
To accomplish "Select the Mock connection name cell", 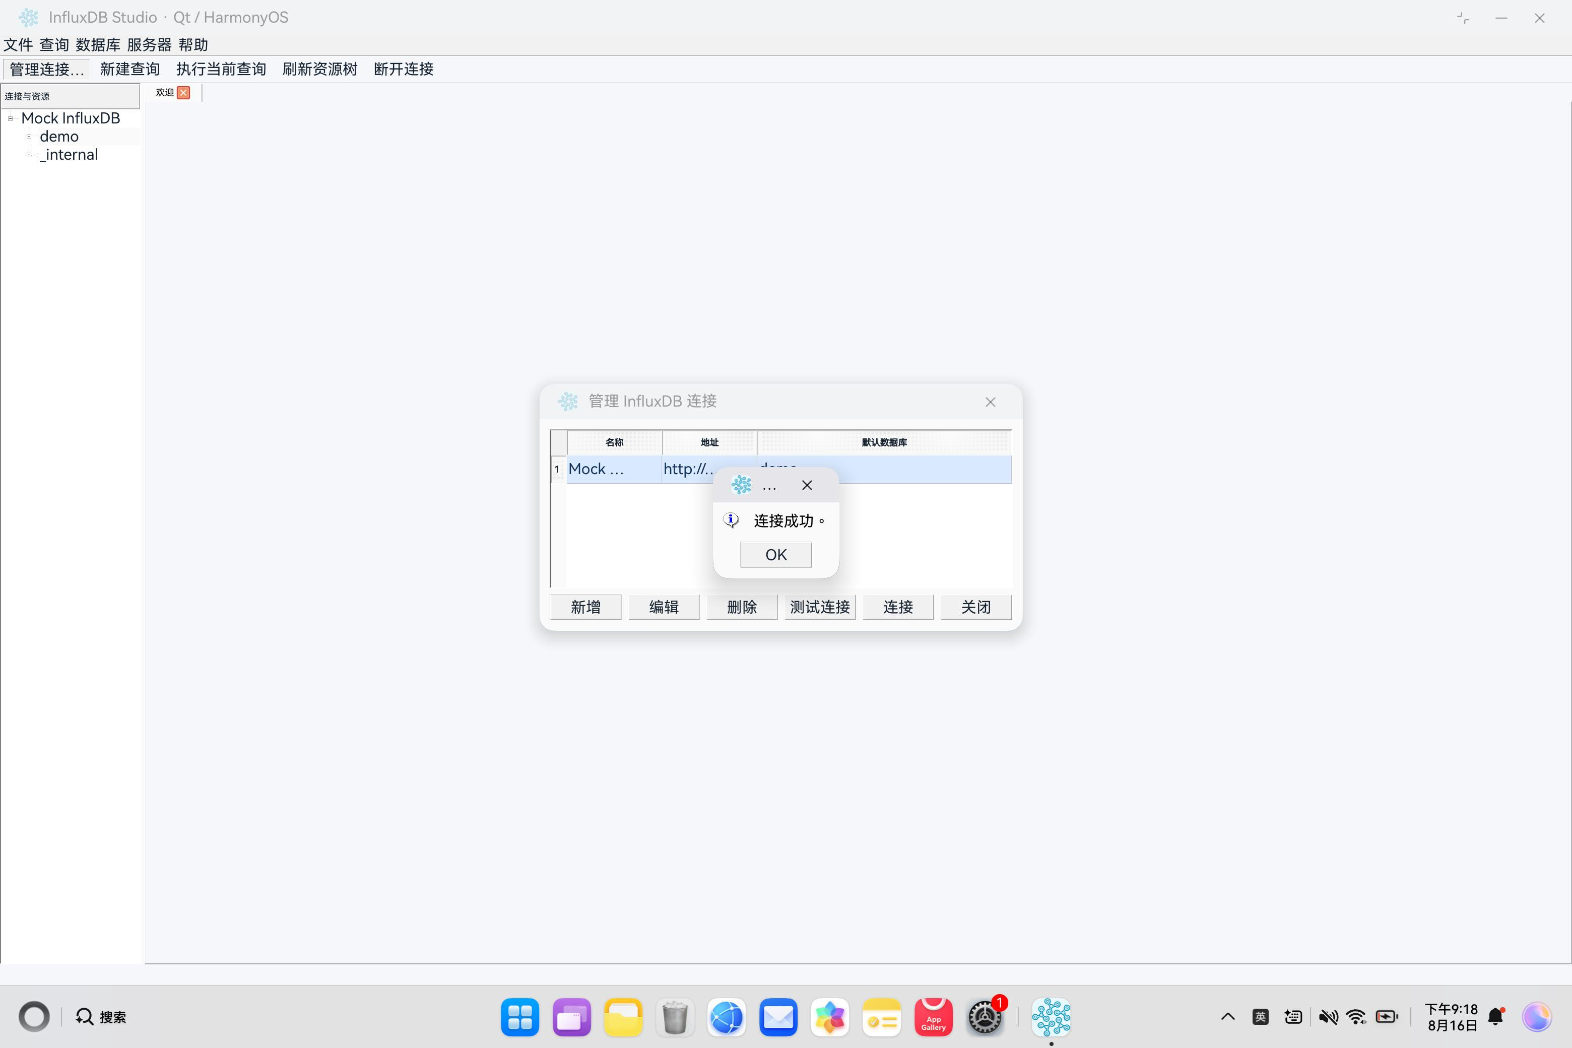I will pos(614,469).
